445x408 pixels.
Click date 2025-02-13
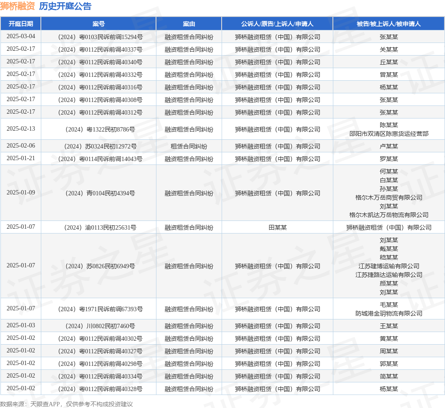point(21,129)
